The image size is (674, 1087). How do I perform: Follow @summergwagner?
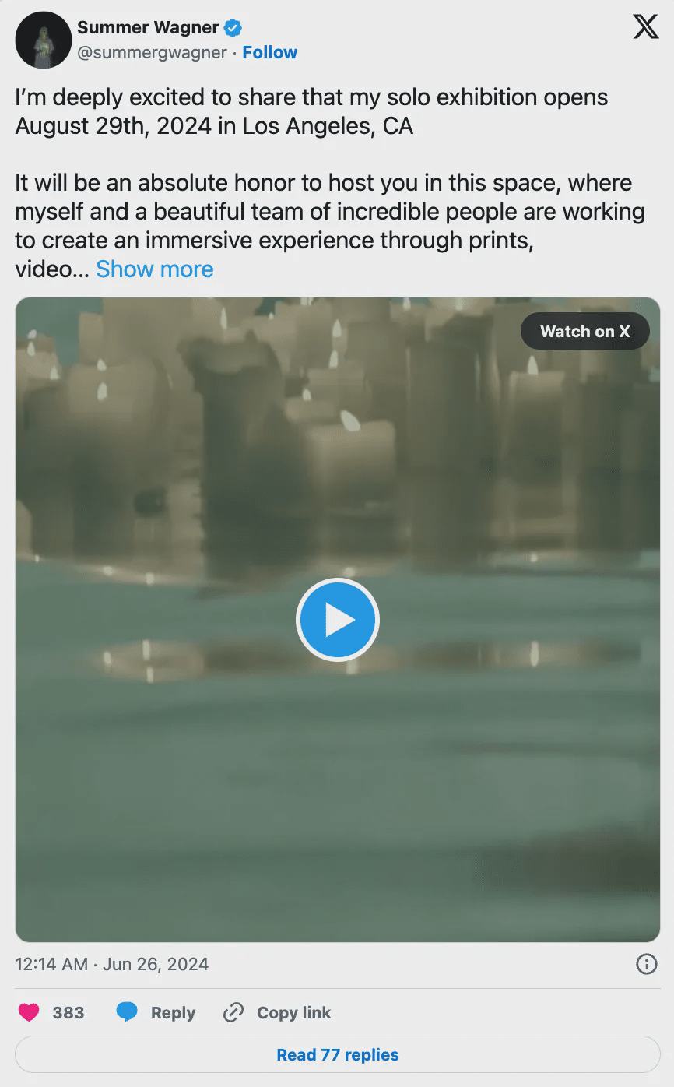click(x=270, y=52)
